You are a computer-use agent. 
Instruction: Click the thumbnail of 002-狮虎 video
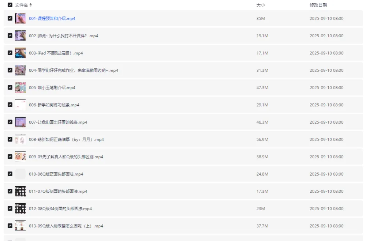[20, 36]
